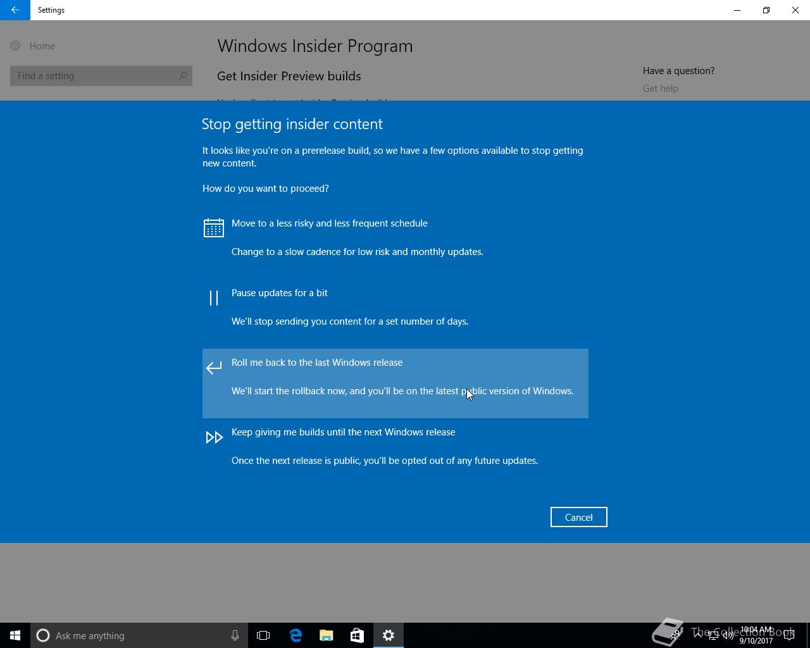The width and height of the screenshot is (810, 648).
Task: Choose Pause updates for a bit
Action: coord(396,314)
